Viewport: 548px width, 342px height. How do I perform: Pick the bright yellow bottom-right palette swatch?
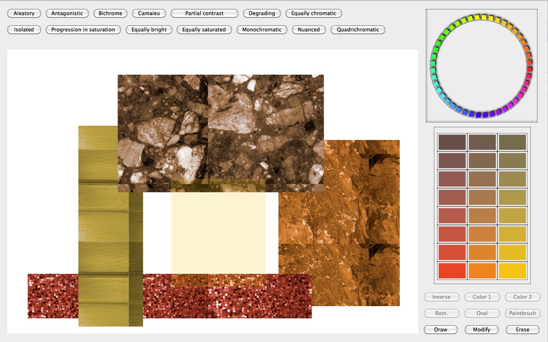click(512, 271)
